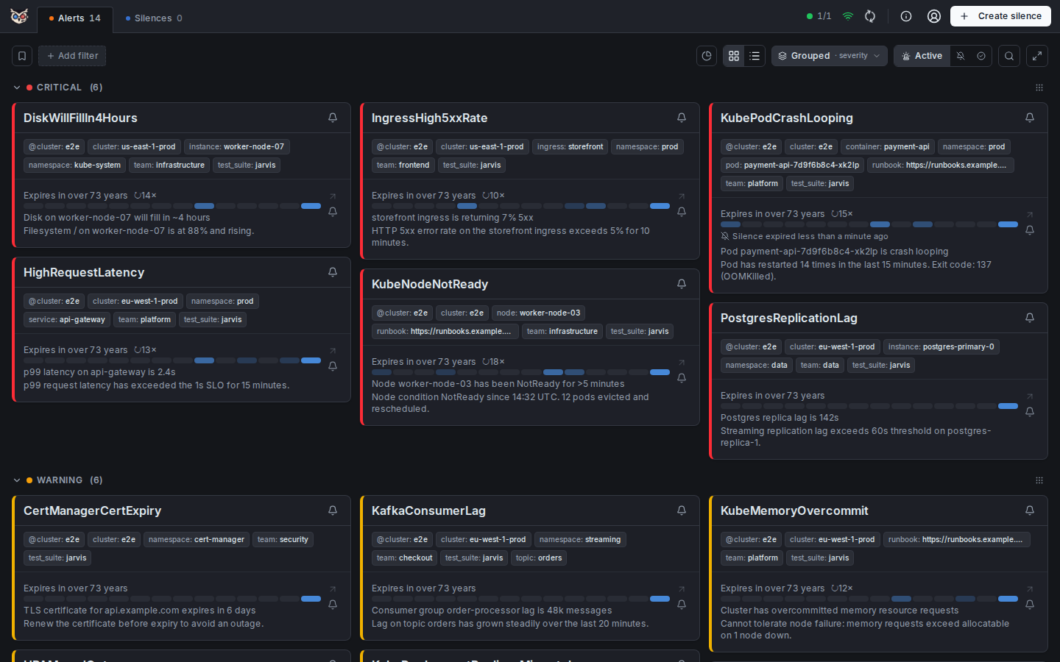Click the green wifi connection status icon
The height and width of the screenshot is (662, 1060).
(x=848, y=16)
